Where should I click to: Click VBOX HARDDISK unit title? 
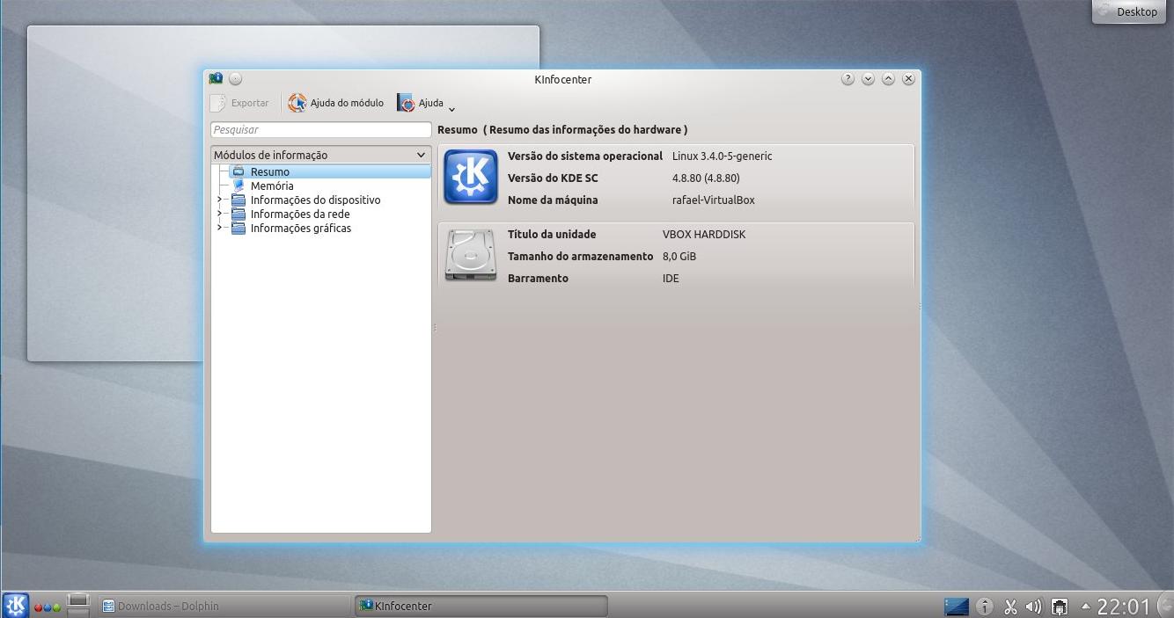(x=704, y=234)
